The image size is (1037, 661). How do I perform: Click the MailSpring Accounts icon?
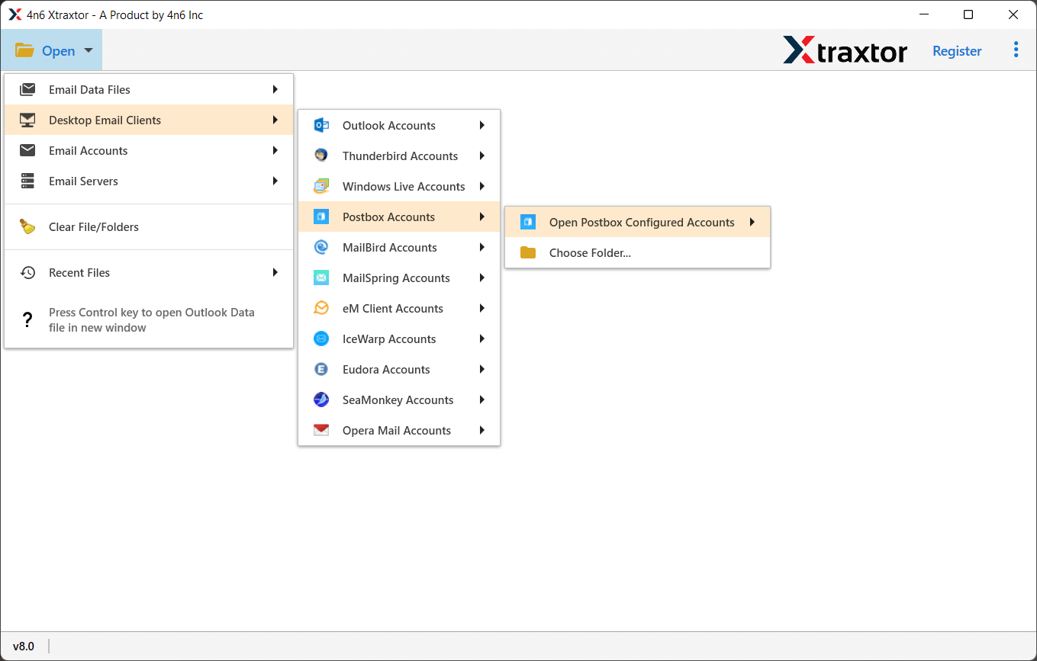tap(321, 278)
